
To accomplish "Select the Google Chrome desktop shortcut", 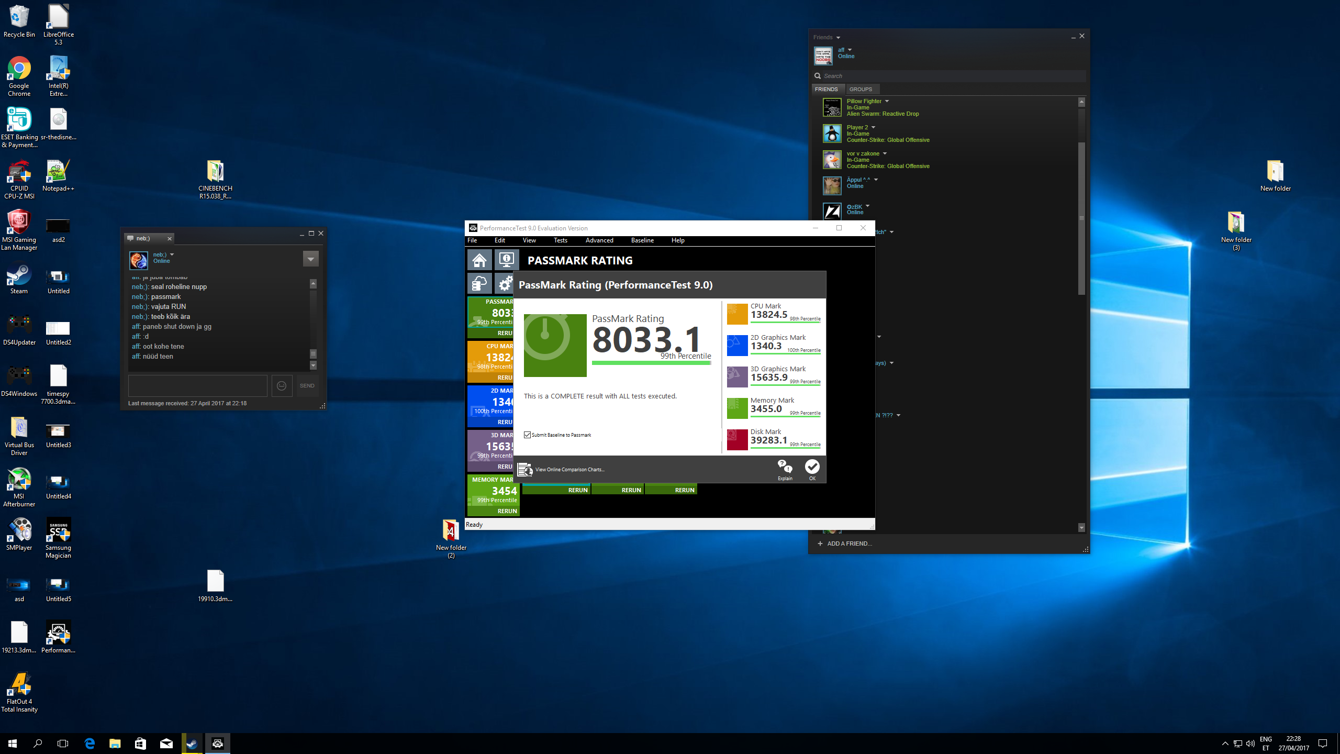I will [x=19, y=76].
